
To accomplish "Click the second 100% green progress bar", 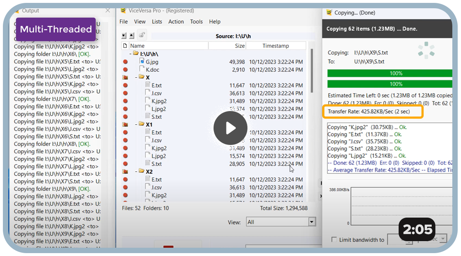I will [390, 84].
